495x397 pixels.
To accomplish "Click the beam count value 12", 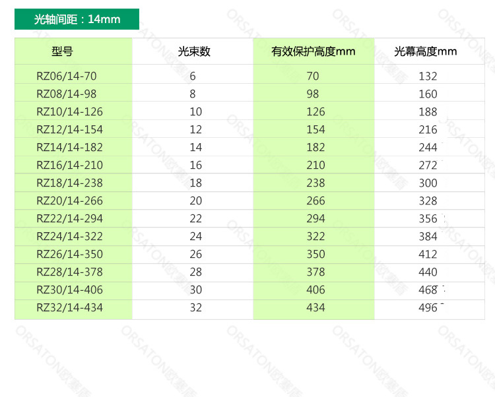I will [x=195, y=129].
